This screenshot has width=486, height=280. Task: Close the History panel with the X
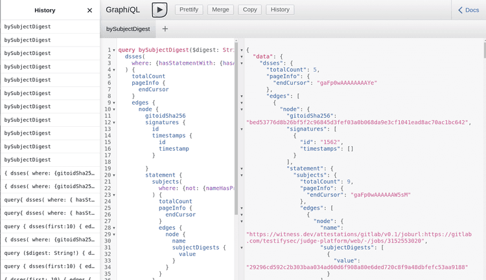pos(89,10)
